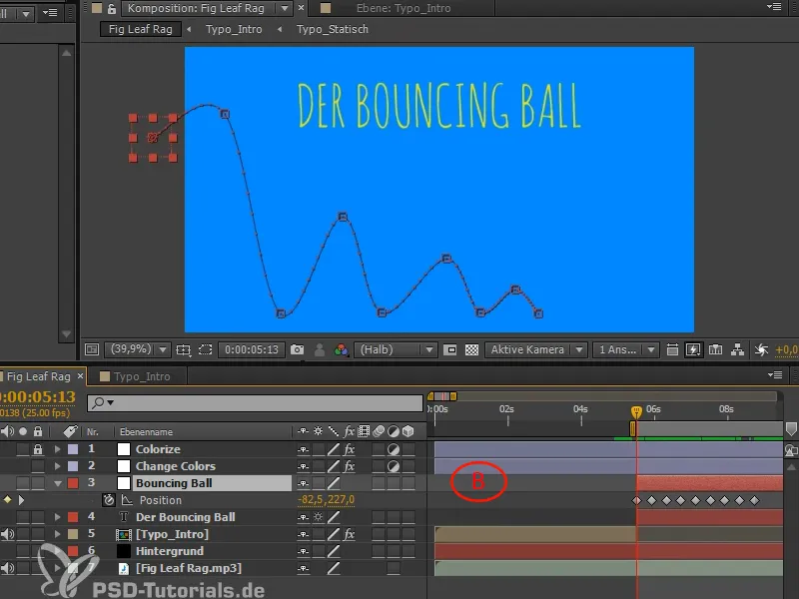Click the lavender label swatch of Colorize
The width and height of the screenshot is (799, 599).
(73, 449)
